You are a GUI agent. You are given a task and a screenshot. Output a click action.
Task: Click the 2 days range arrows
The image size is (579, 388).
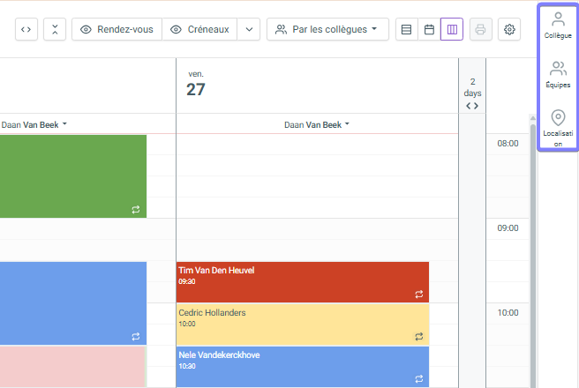click(x=472, y=106)
